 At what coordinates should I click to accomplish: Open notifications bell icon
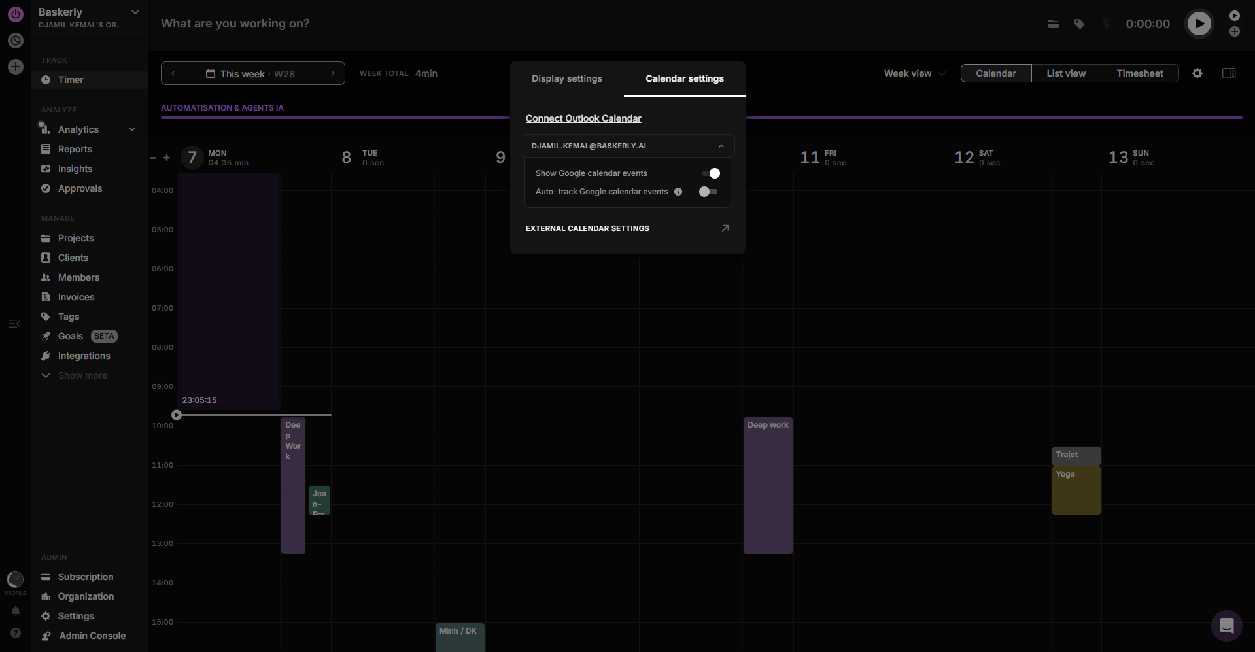tap(16, 611)
